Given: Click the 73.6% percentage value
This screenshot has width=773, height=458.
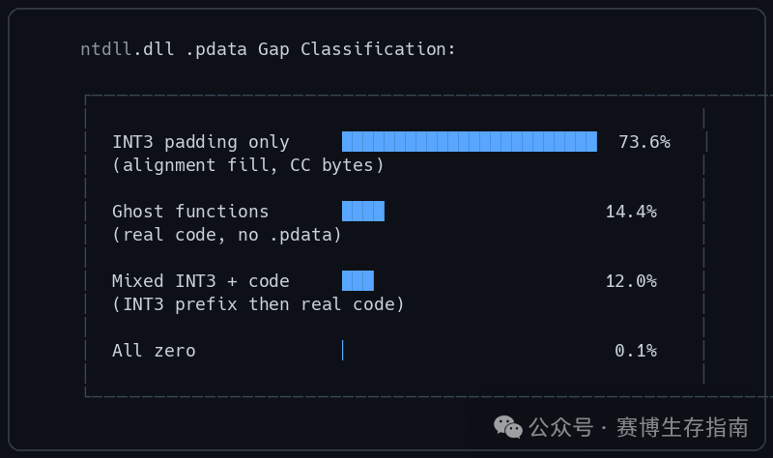Looking at the screenshot, I should coord(644,142).
